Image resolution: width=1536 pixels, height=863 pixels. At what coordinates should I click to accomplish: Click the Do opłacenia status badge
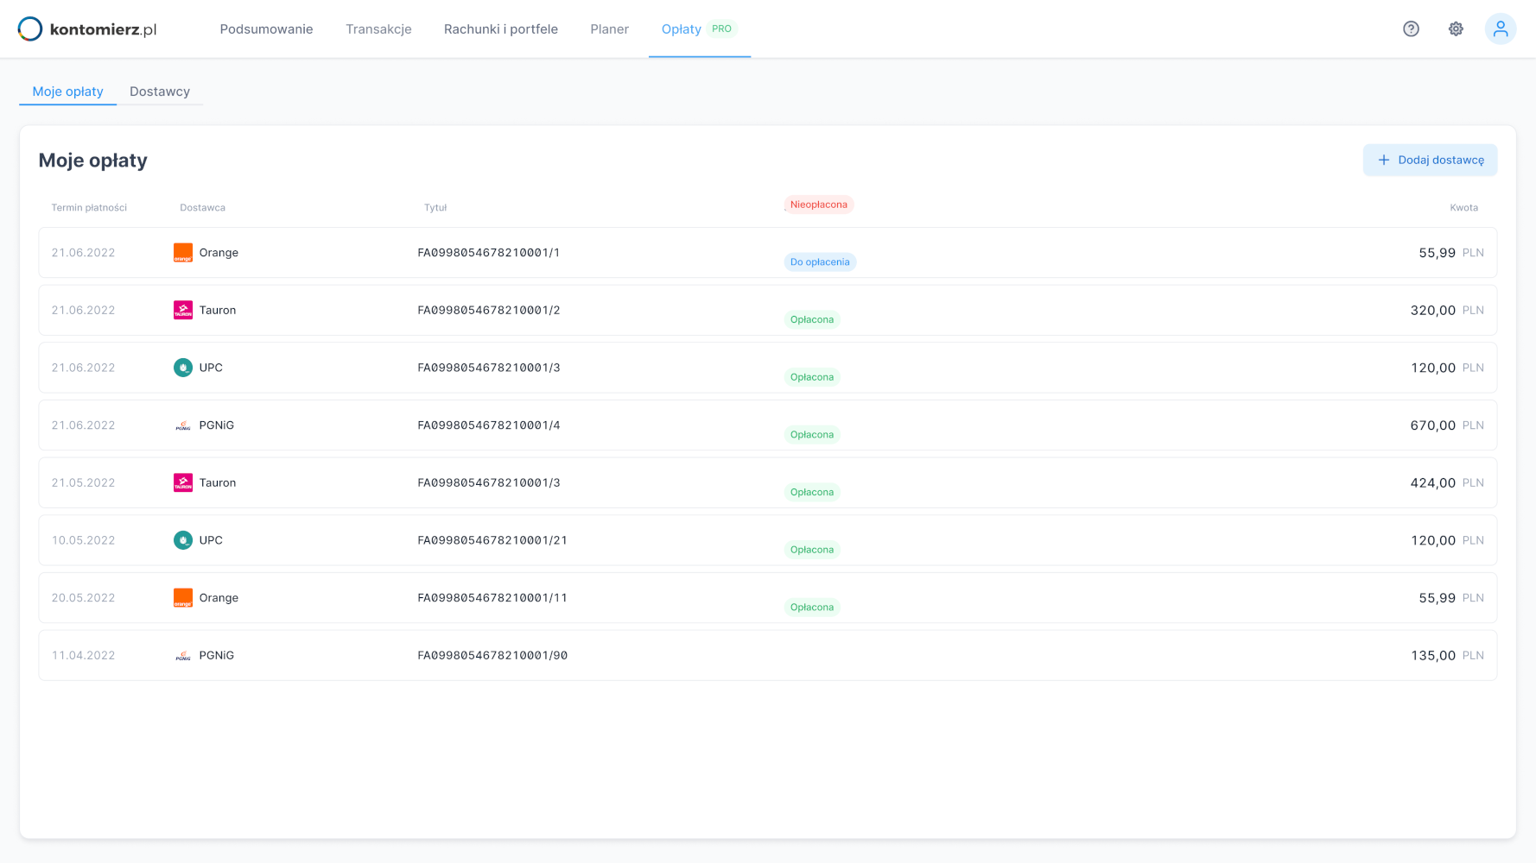pos(820,262)
